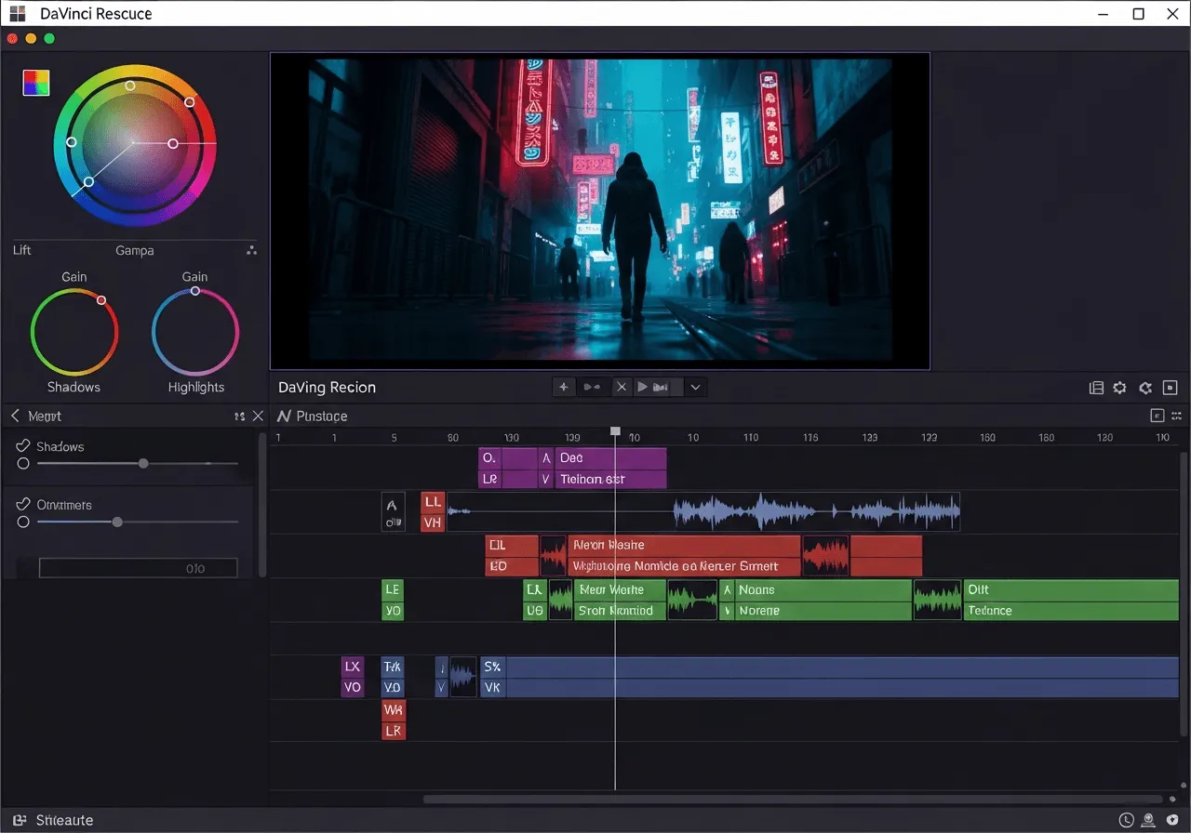
Task: Select the green Ollt clip
Action: pyautogui.click(x=1071, y=589)
